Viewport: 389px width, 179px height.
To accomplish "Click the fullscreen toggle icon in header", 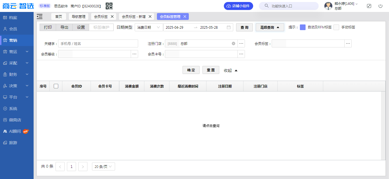I will (369, 6).
